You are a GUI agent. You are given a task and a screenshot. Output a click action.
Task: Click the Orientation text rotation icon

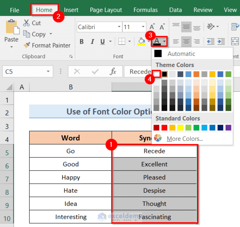tap(211, 27)
